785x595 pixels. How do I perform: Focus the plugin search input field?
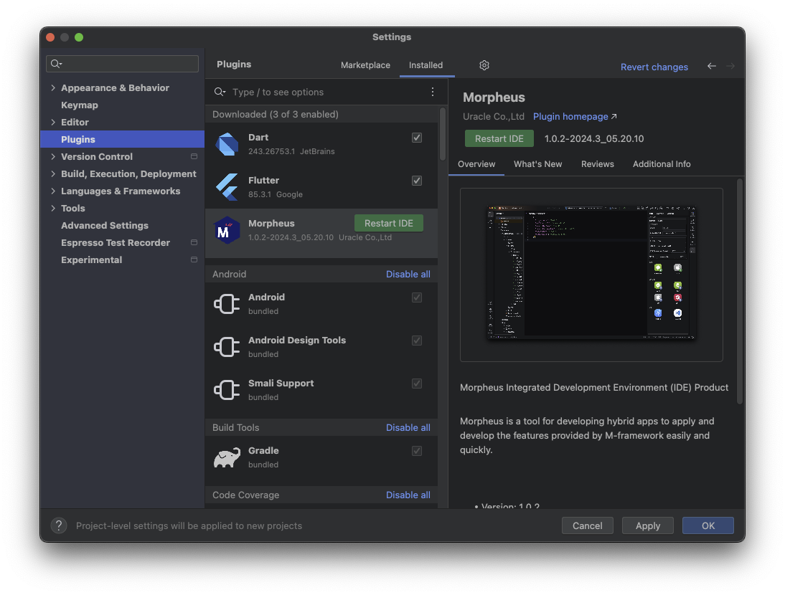pos(326,92)
